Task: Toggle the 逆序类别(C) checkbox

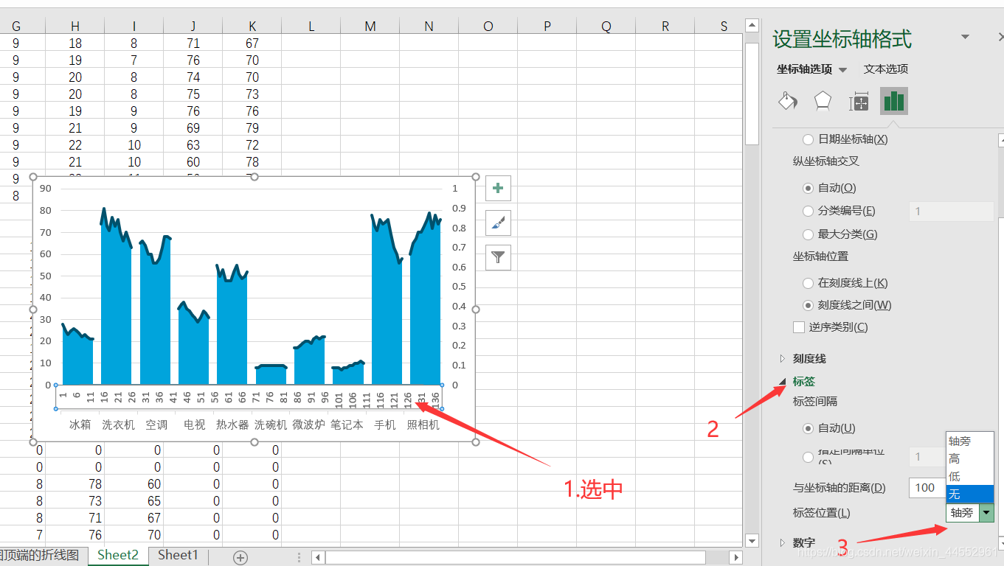Action: pos(799,327)
